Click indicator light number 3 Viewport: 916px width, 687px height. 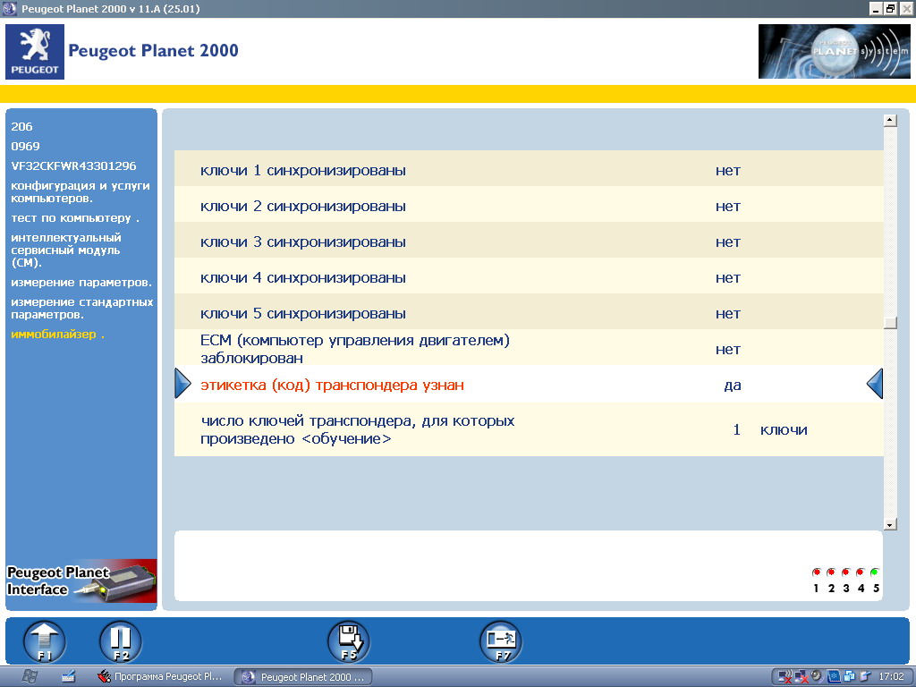pos(845,572)
